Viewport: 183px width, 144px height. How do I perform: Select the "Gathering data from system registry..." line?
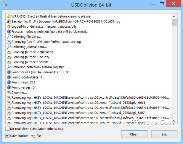pos(39,67)
